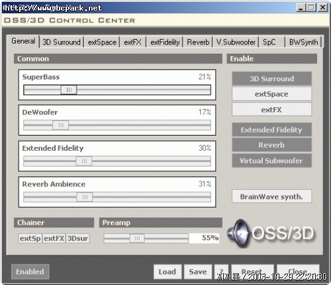Minimize the OSS/3D window
This screenshot has width=331, height=285.
click(x=301, y=8)
